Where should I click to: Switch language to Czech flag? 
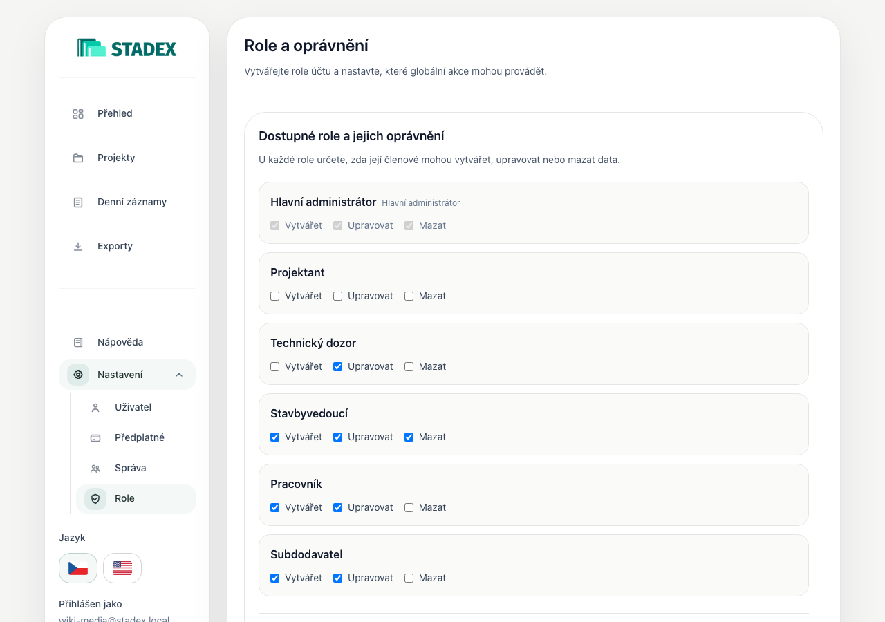(x=78, y=568)
